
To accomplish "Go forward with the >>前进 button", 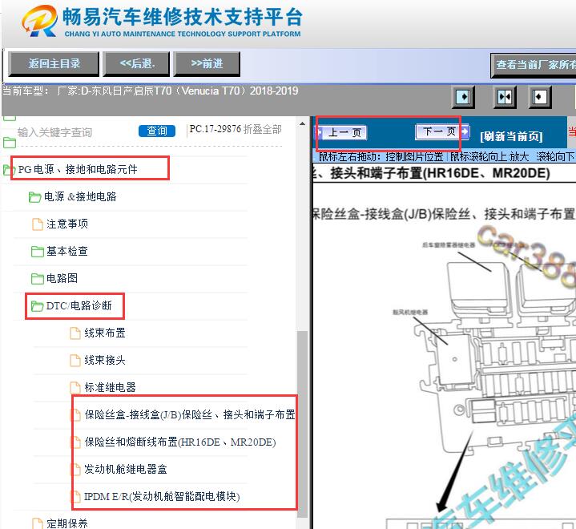I will [x=207, y=64].
